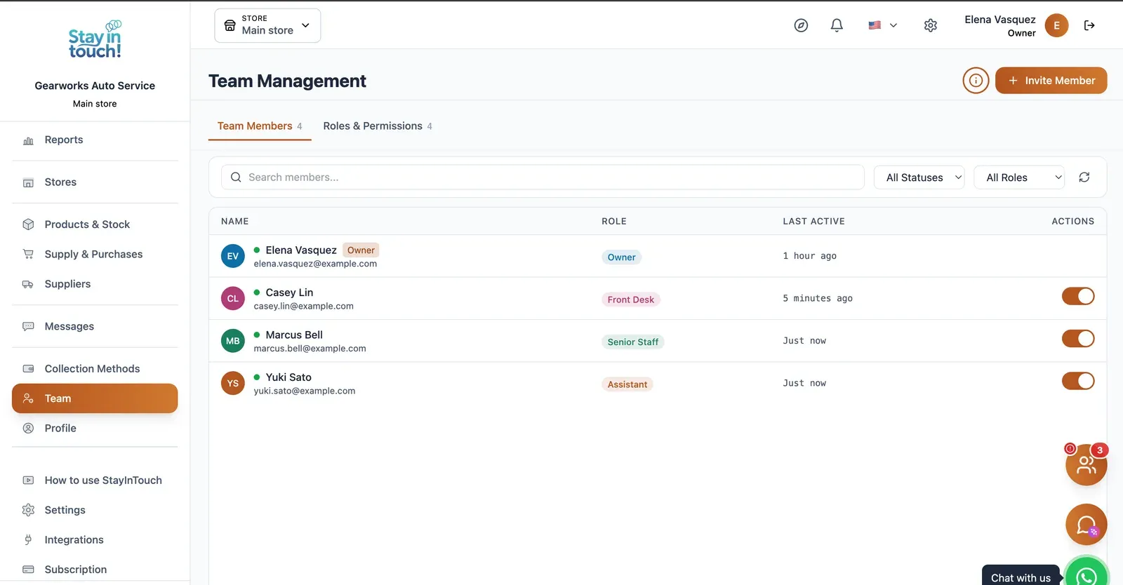Click the Stay in touch logo
The image size is (1123, 585).
pyautogui.click(x=95, y=40)
